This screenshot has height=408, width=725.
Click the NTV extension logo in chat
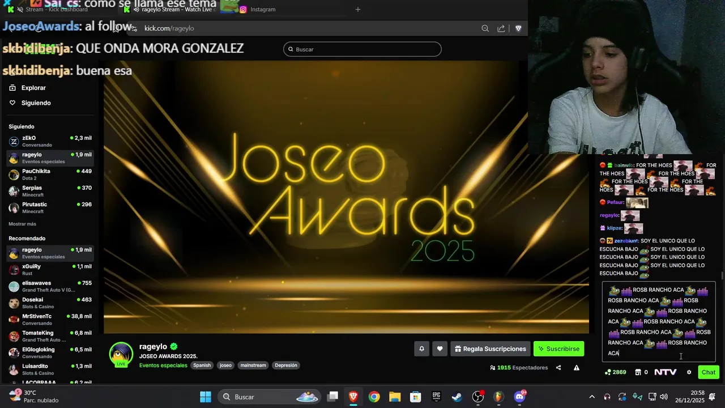tap(666, 372)
